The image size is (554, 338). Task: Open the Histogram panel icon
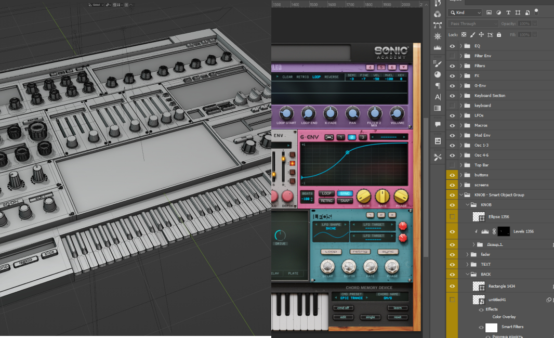[438, 47]
